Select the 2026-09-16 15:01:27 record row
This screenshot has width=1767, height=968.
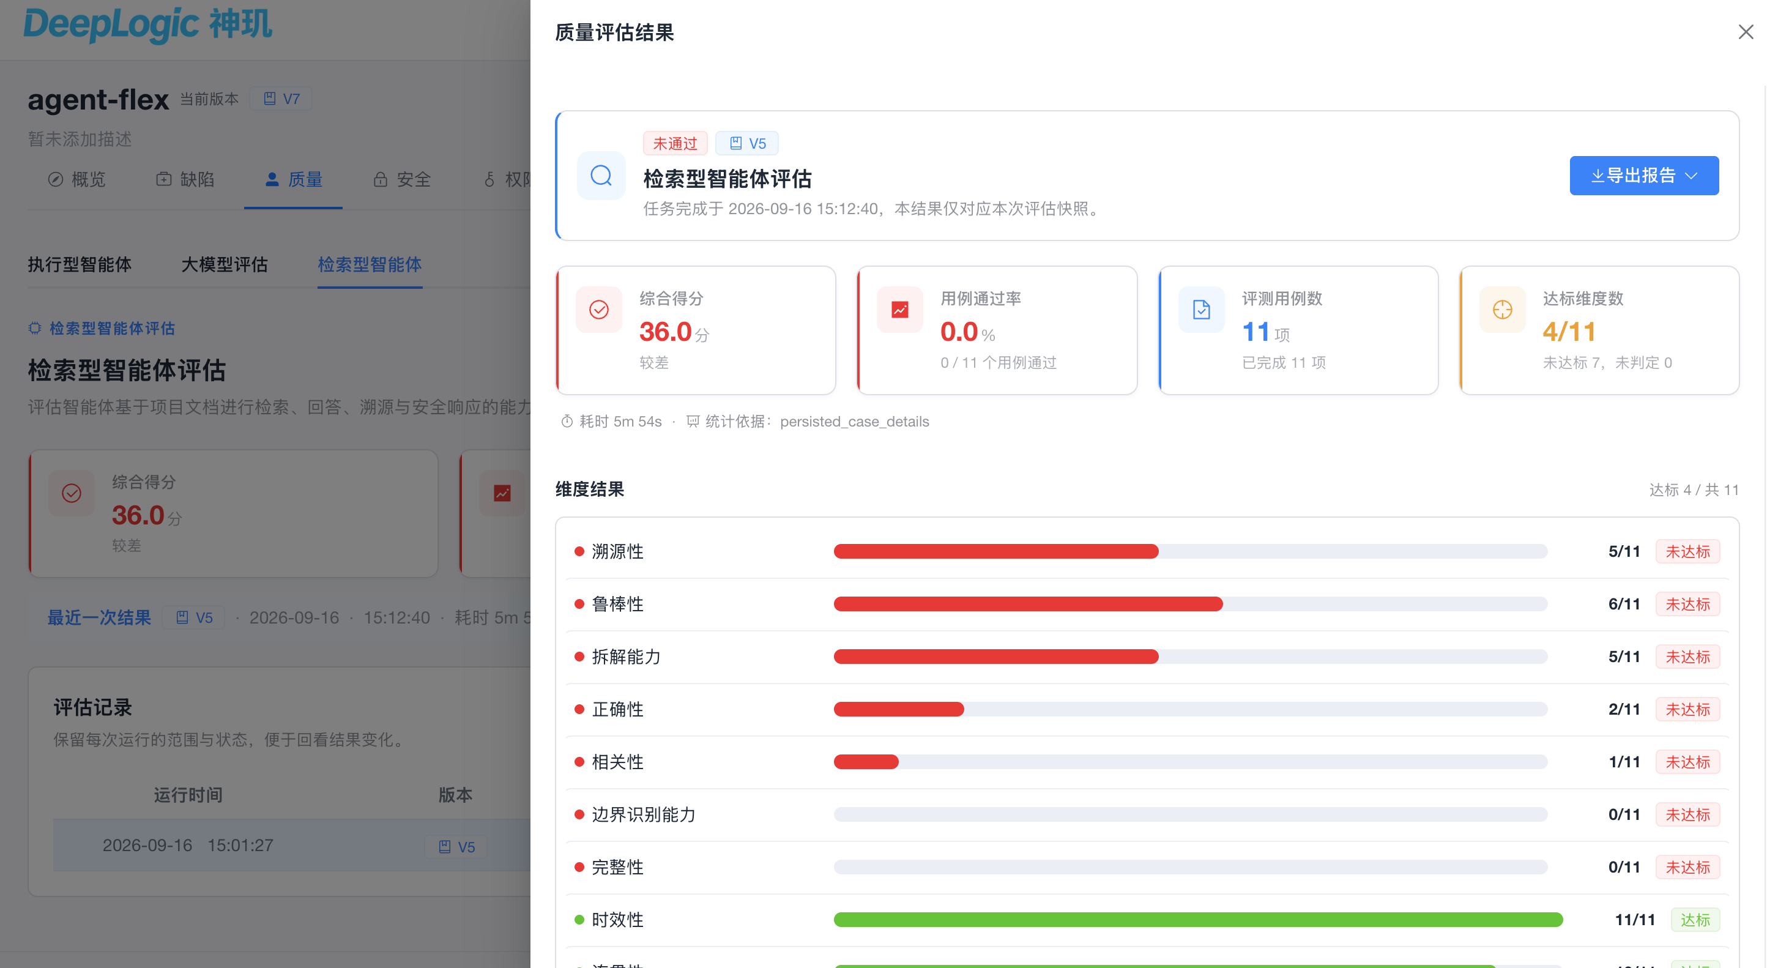click(x=291, y=845)
